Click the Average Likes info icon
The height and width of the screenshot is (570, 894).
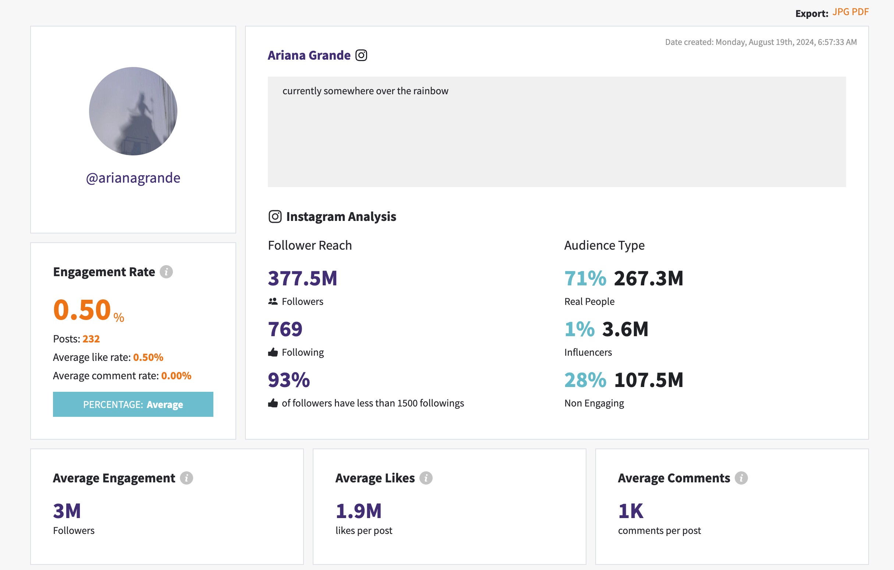(426, 478)
